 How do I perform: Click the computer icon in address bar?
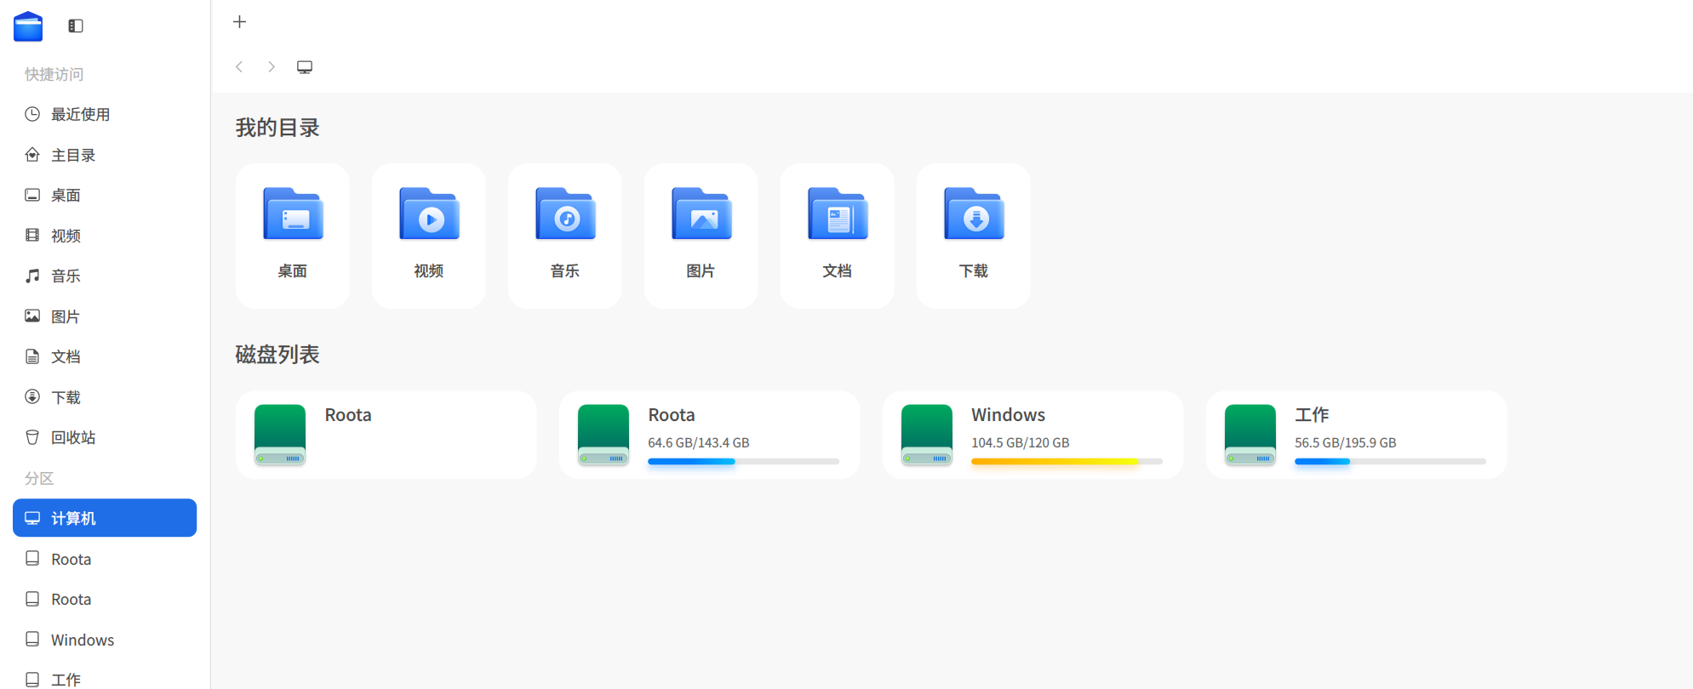(305, 66)
